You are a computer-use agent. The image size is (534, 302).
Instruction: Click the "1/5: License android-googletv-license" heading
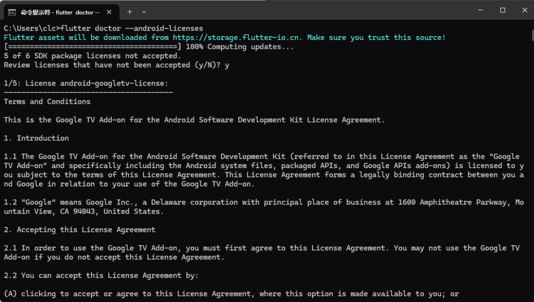(x=86, y=83)
